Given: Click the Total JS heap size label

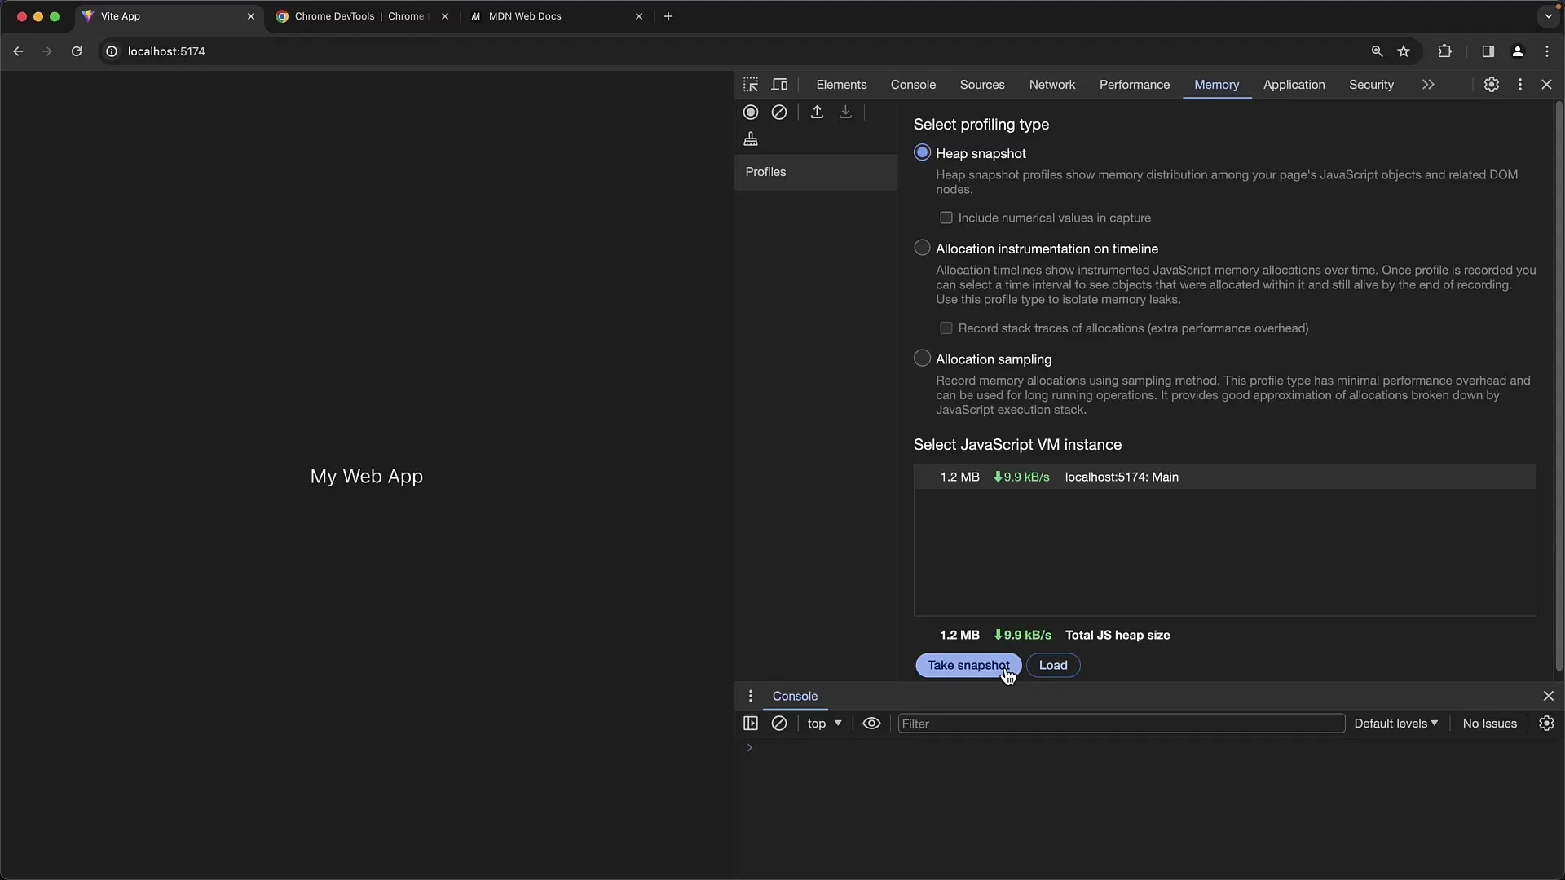Looking at the screenshot, I should [1118, 635].
